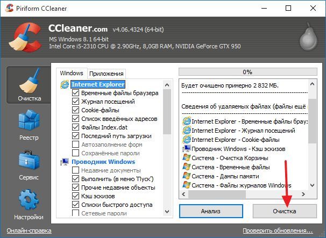Open the Очистка broom section in sidebar

point(29,85)
